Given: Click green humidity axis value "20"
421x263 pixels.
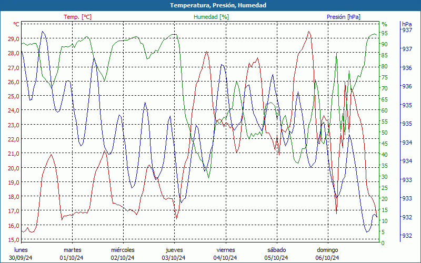Looking at the screenshot, I should 385,199.
